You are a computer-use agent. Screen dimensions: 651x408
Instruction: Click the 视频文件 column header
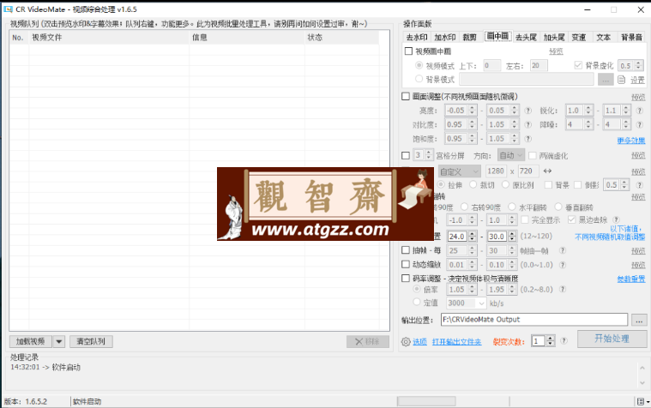(109, 38)
